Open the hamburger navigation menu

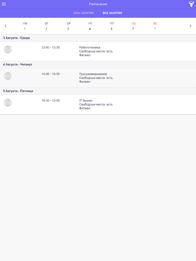coord(4,4)
